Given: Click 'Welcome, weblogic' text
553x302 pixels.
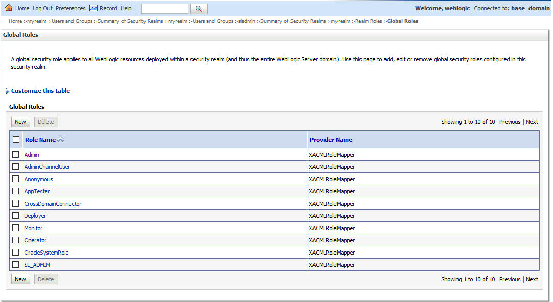Looking at the screenshot, I should 442,8.
